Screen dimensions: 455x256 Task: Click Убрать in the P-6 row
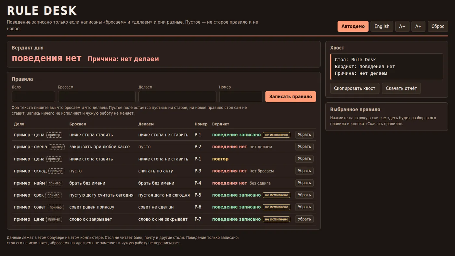pos(304,207)
